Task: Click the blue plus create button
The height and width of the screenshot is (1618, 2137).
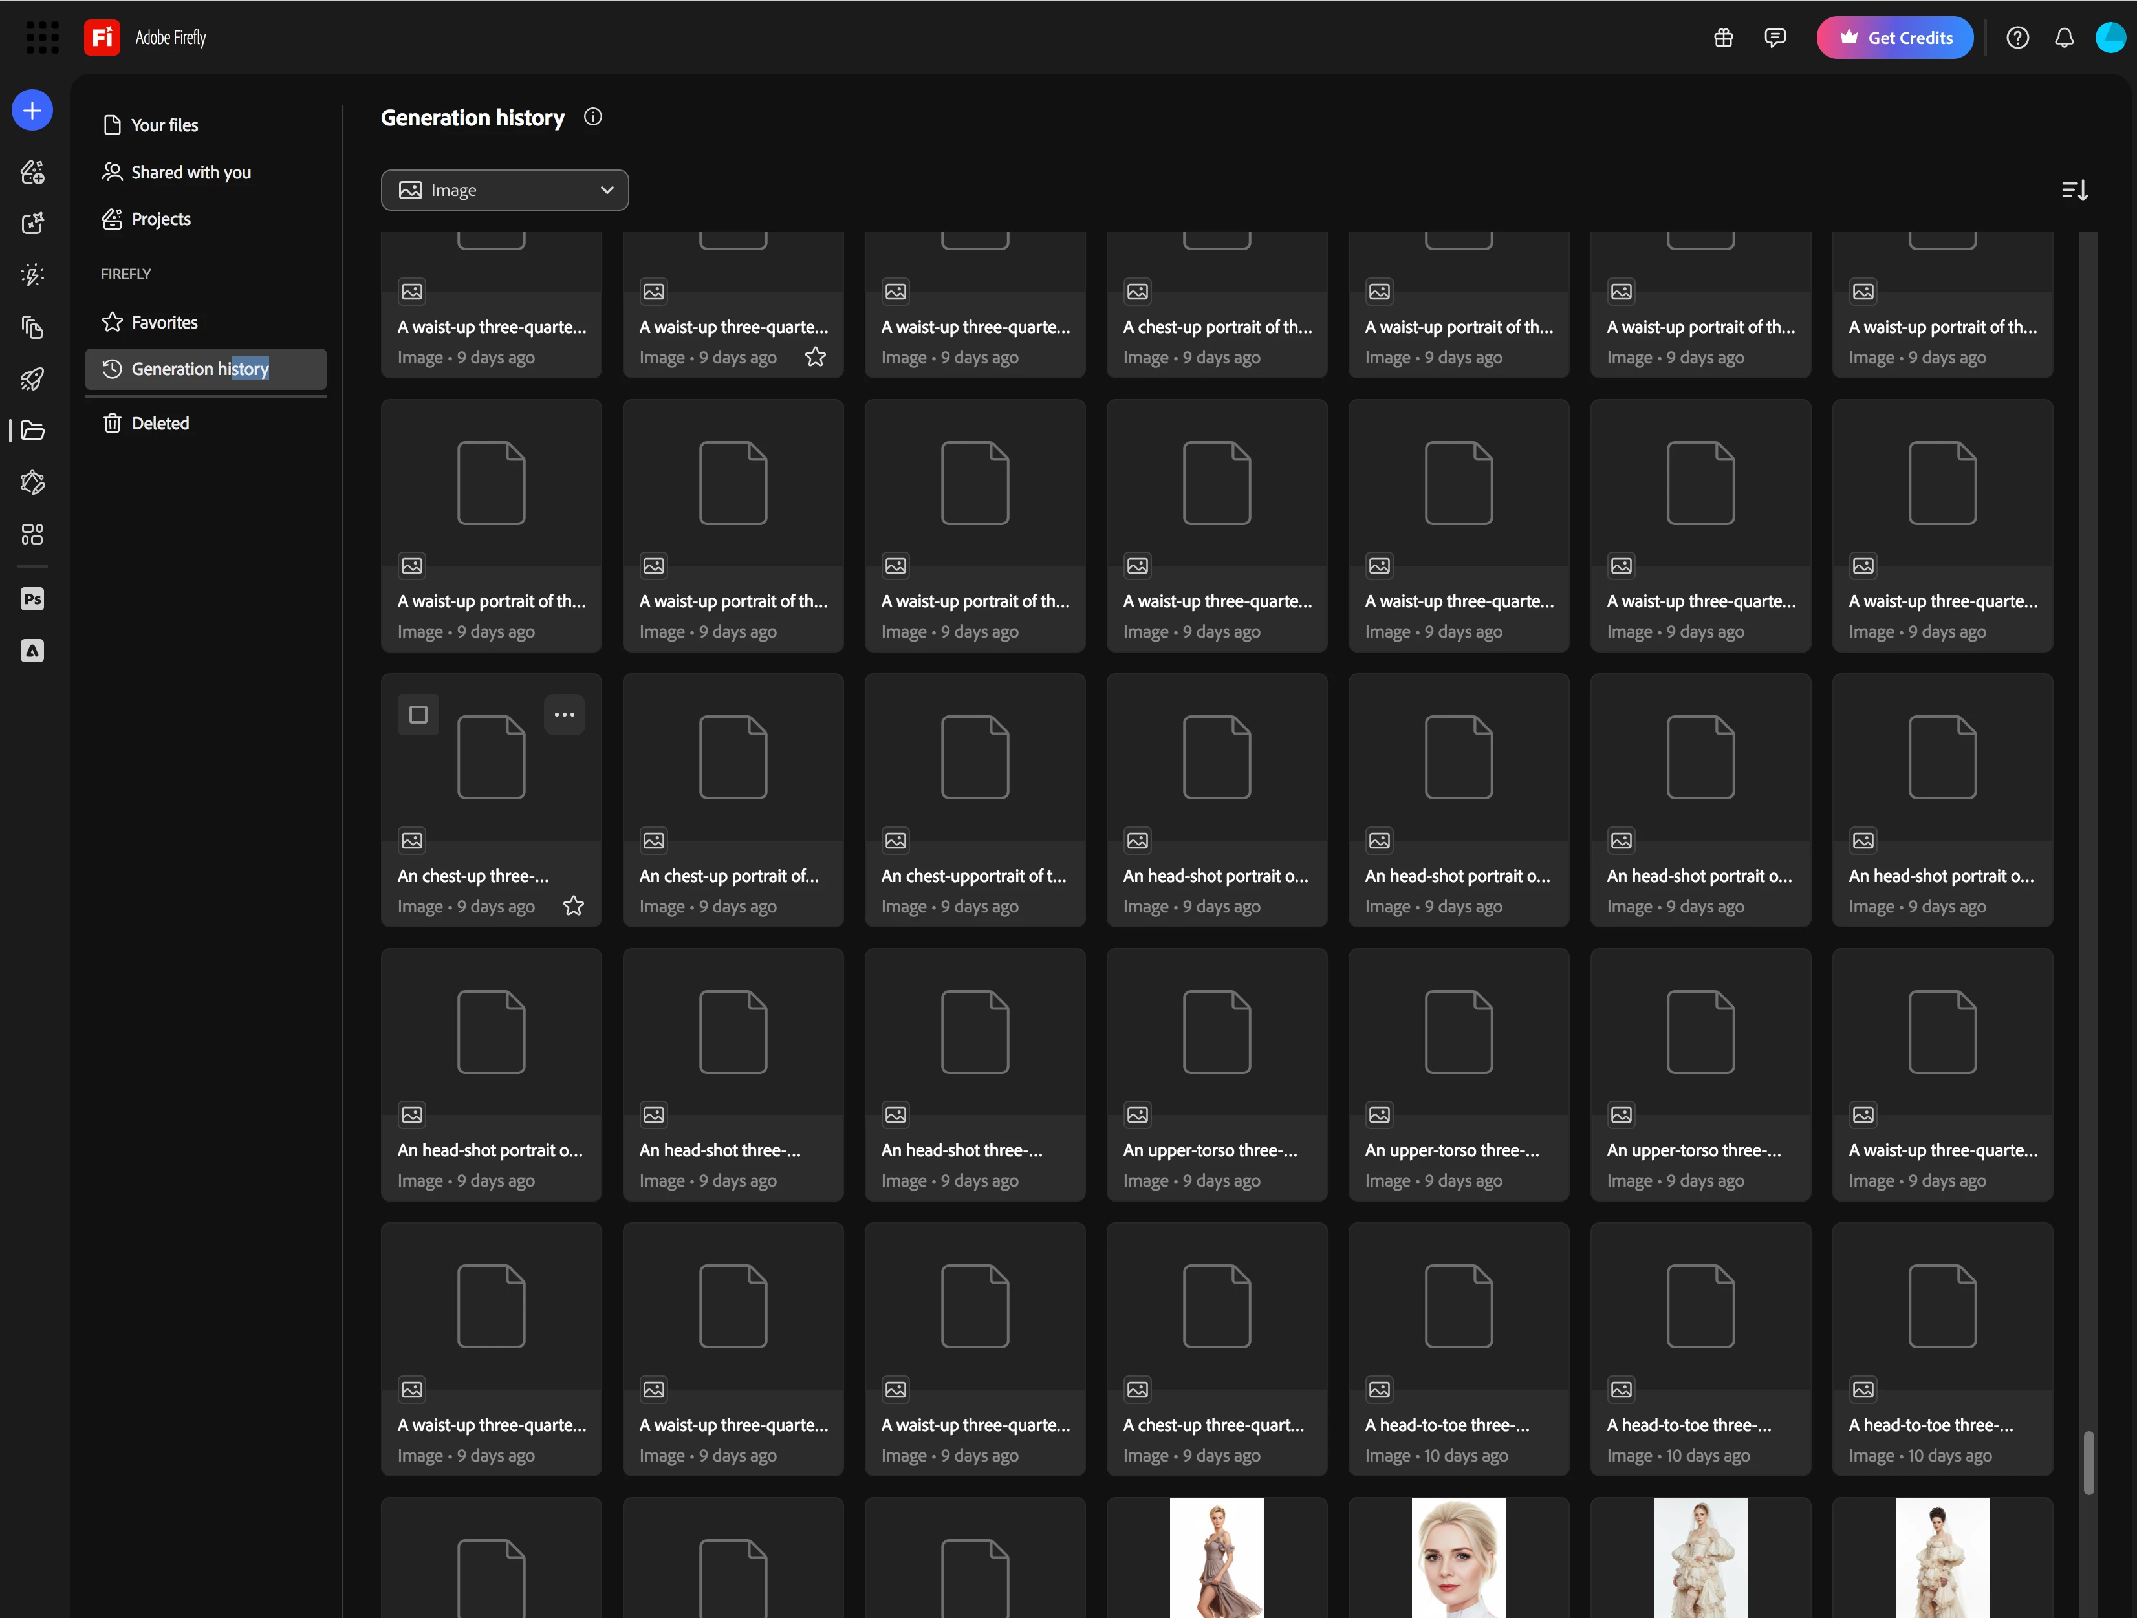Action: click(x=32, y=110)
